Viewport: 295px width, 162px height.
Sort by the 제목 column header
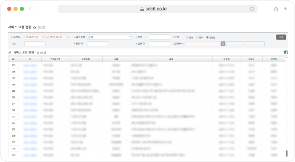click(171, 59)
